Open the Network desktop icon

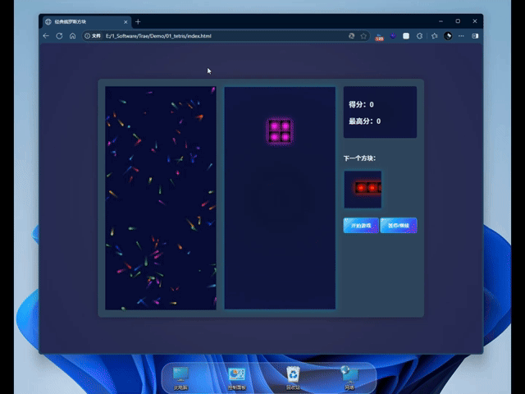coord(349,378)
